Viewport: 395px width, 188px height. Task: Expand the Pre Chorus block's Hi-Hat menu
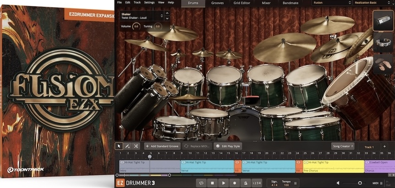pos(306,163)
